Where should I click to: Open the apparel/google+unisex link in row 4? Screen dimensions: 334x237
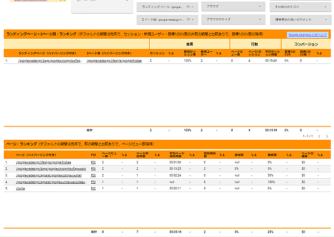(x=51, y=182)
